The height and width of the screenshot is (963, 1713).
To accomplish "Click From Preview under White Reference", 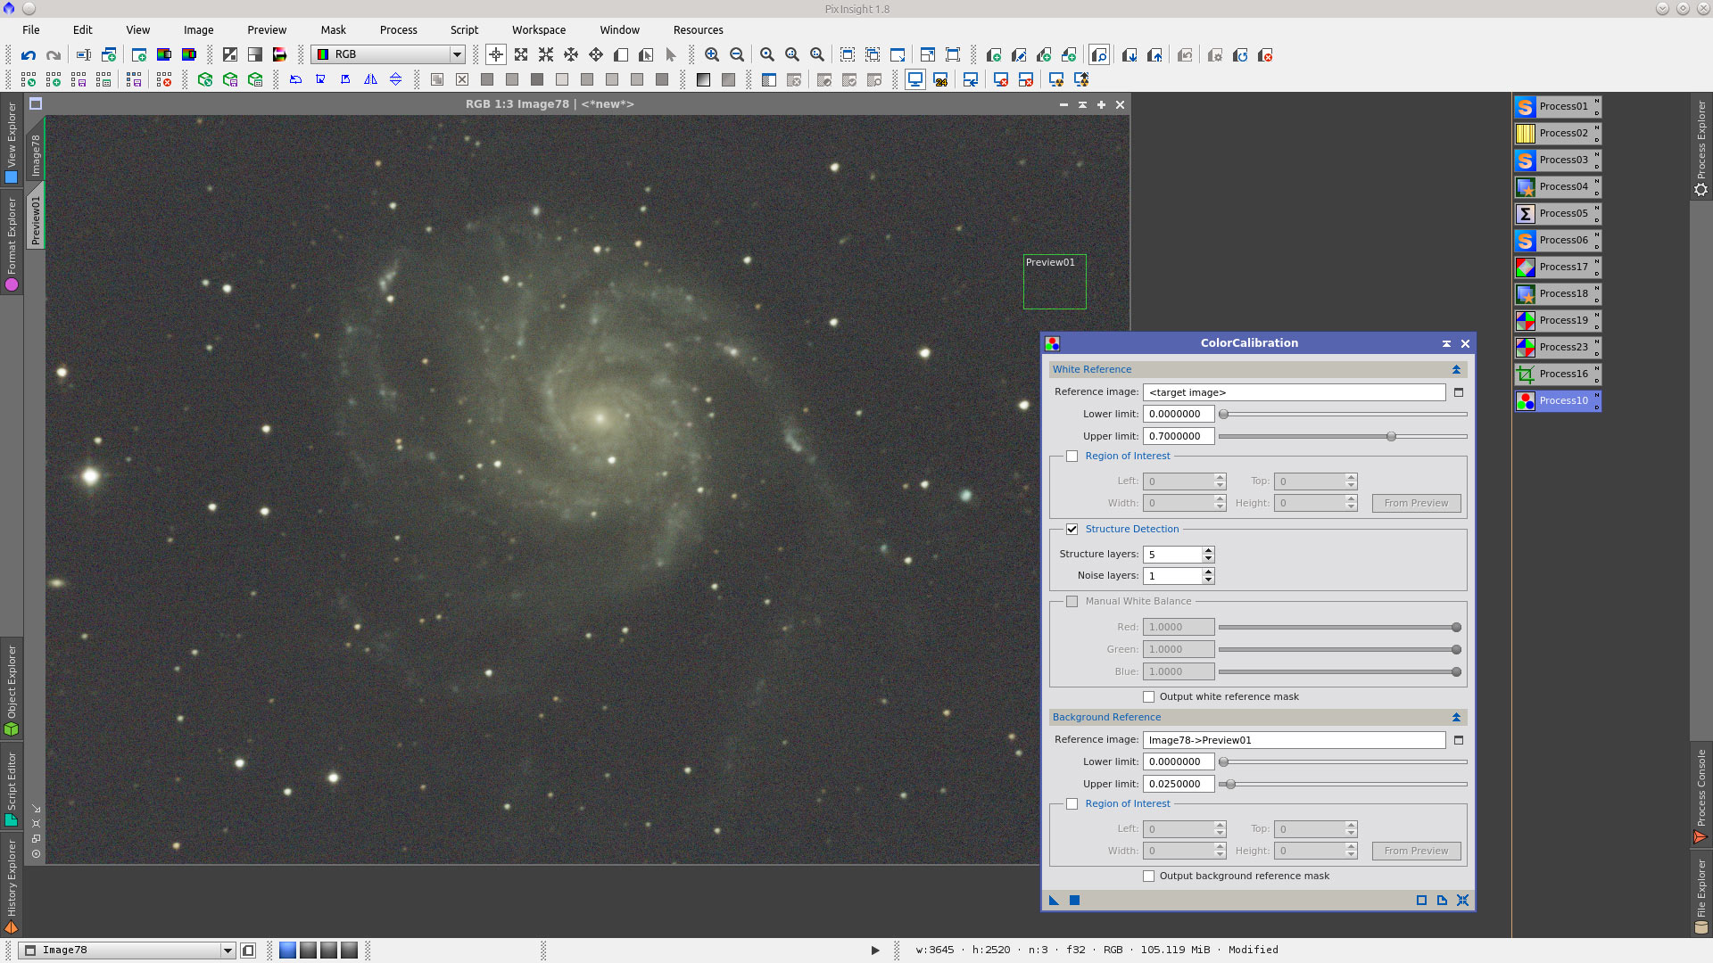I will point(1416,503).
